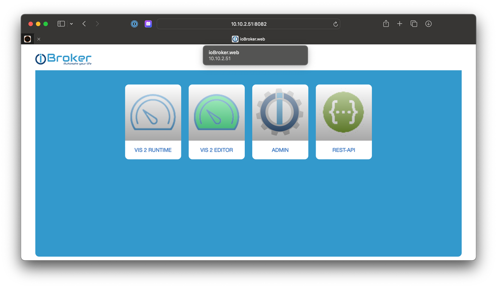Go forward to the next page
Image resolution: width=497 pixels, height=288 pixels.
click(97, 24)
